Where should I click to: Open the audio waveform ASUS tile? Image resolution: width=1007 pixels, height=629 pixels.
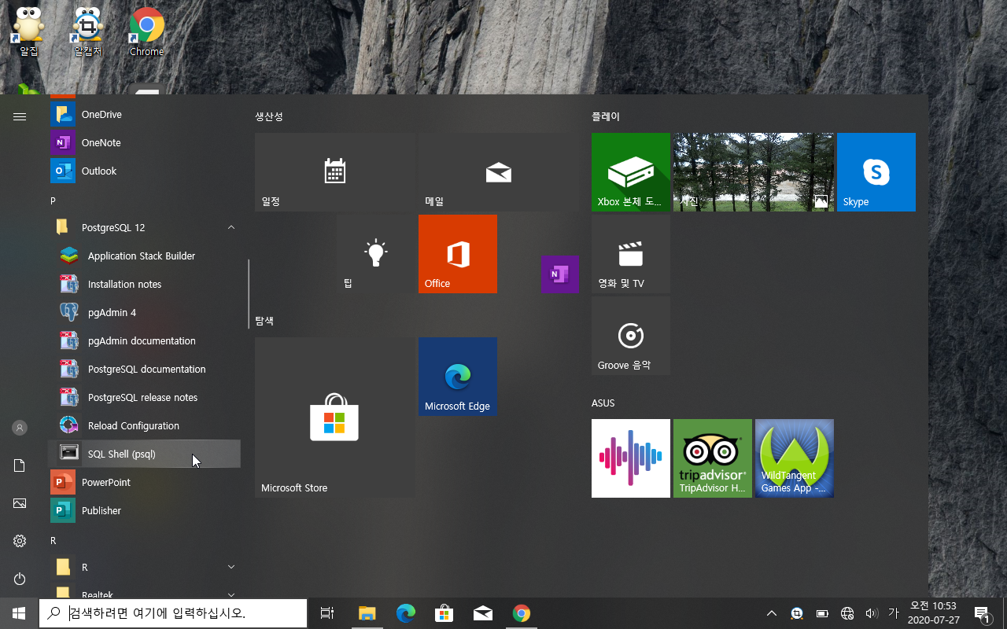coord(631,458)
